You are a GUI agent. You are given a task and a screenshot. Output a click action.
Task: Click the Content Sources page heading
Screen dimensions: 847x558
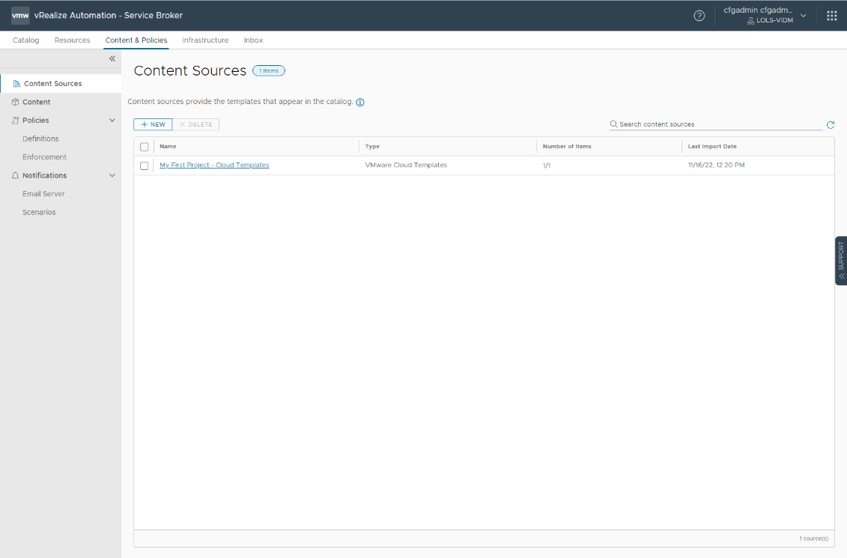click(190, 70)
